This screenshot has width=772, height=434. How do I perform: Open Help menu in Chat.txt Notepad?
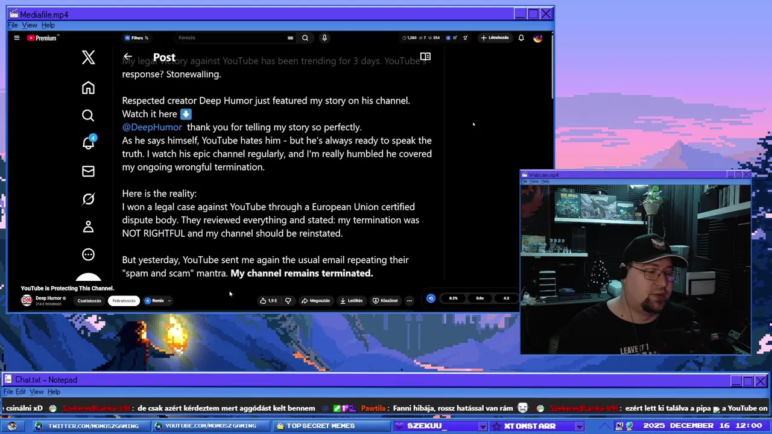point(54,392)
